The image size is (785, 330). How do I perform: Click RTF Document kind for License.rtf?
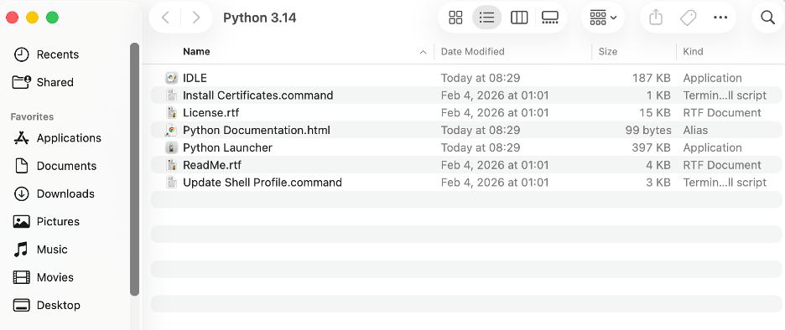pos(722,113)
